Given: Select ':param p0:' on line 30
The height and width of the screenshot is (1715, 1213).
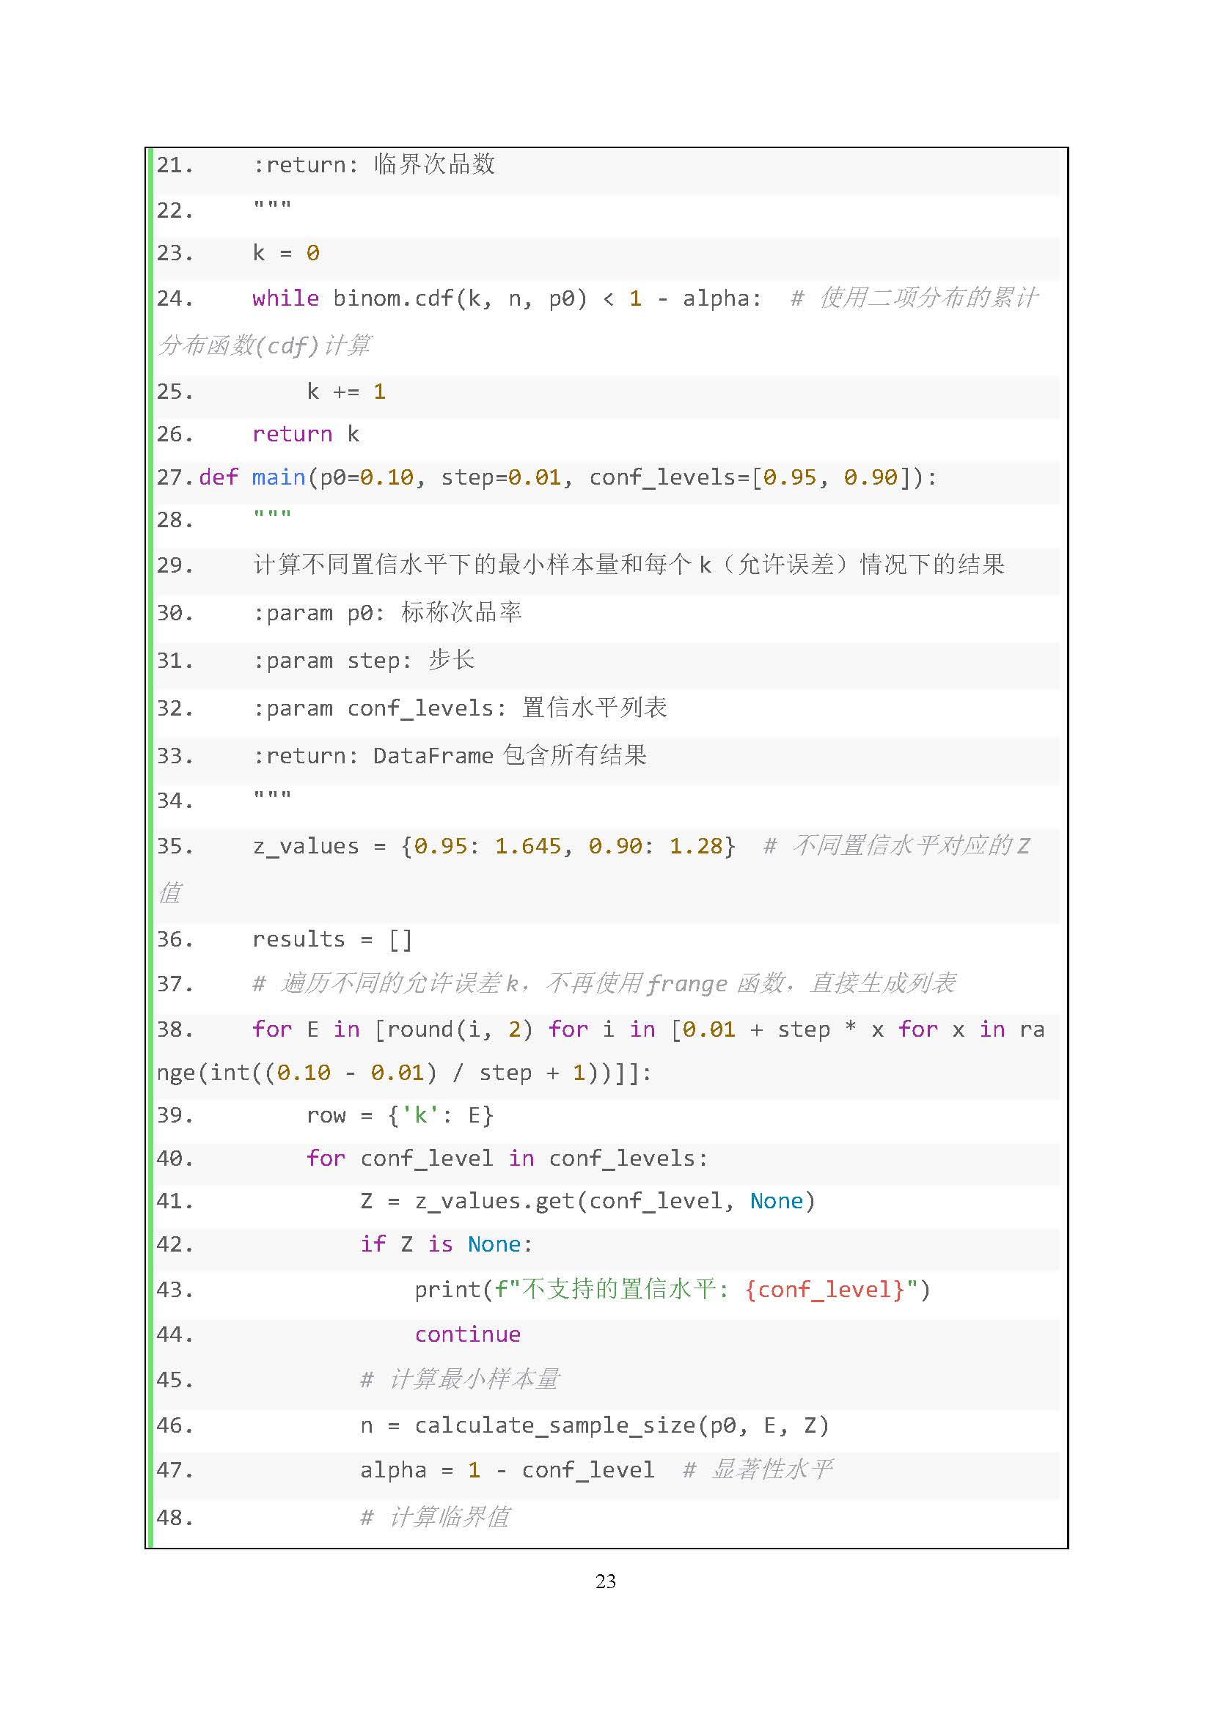Looking at the screenshot, I should (319, 613).
